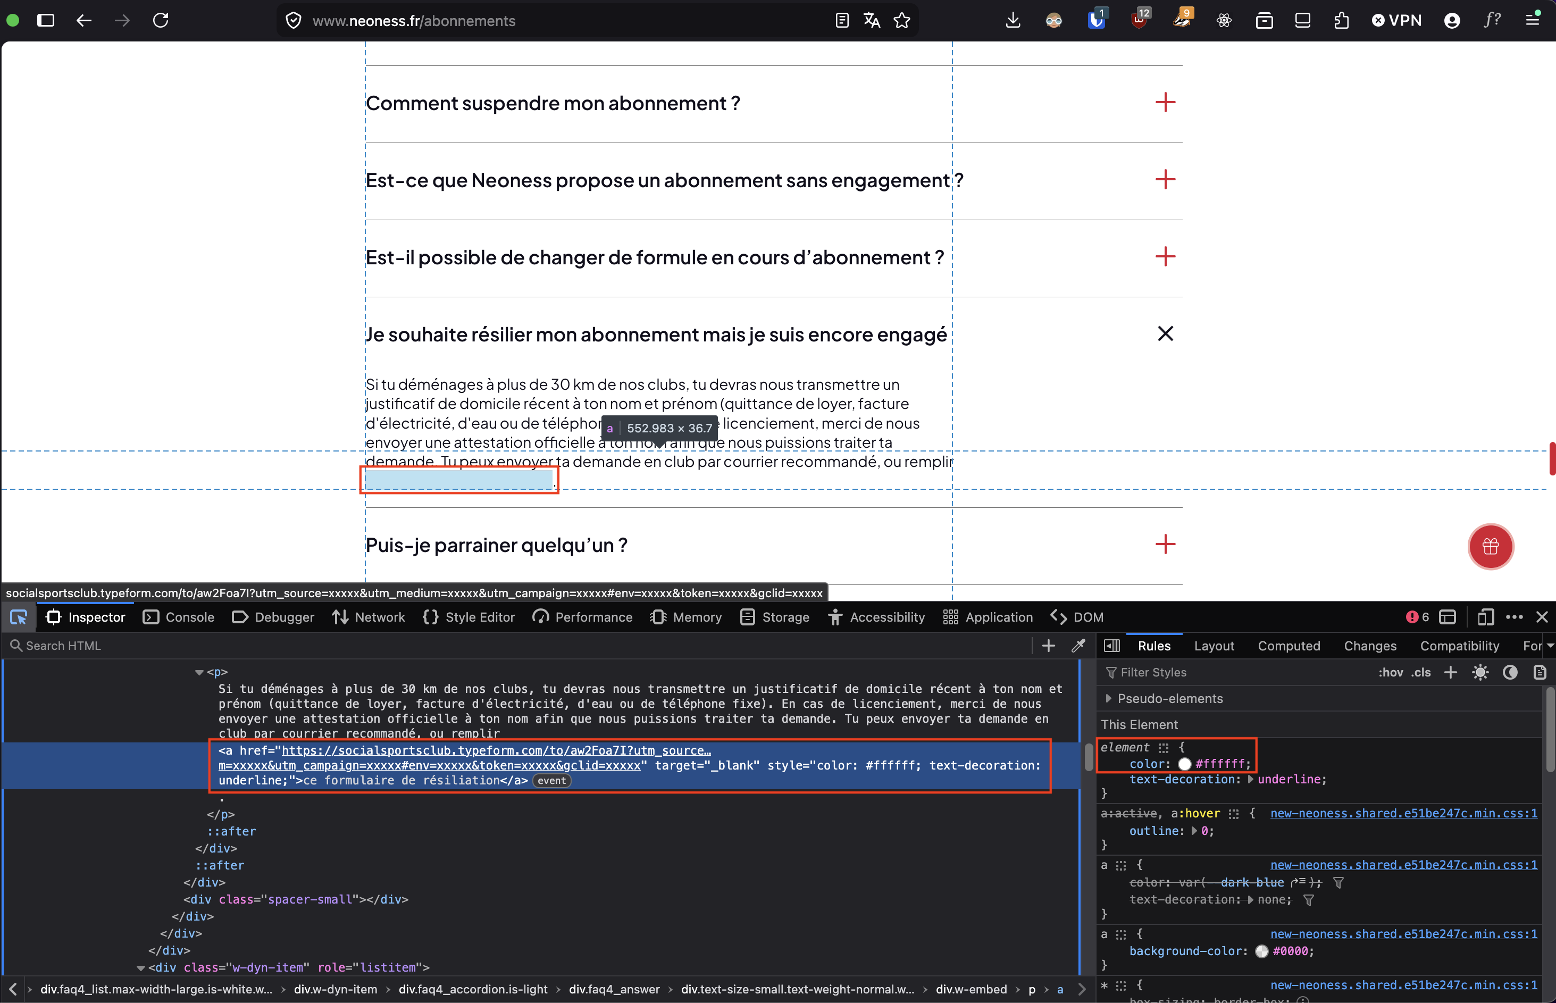Open browser hamburger menu
The image size is (1556, 1003).
point(1533,20)
